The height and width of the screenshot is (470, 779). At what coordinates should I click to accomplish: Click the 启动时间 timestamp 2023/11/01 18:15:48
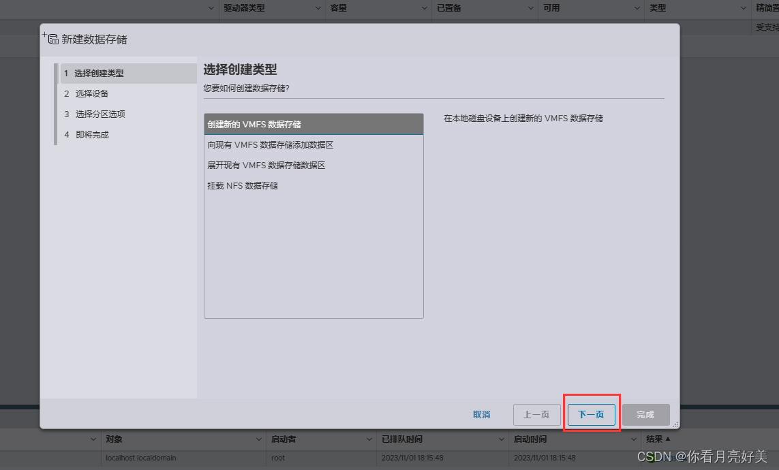(x=545, y=458)
